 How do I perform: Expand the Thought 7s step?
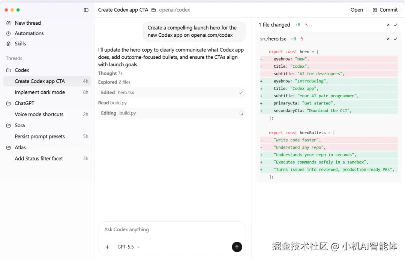coord(110,73)
